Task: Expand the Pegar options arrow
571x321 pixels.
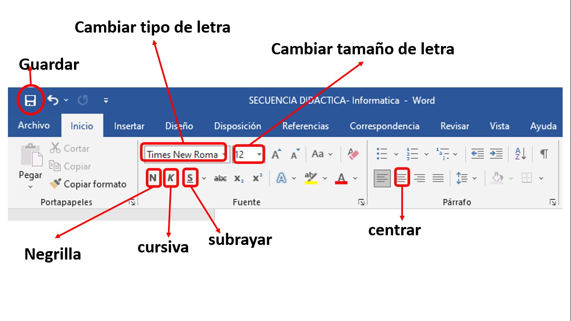Action: [x=31, y=187]
